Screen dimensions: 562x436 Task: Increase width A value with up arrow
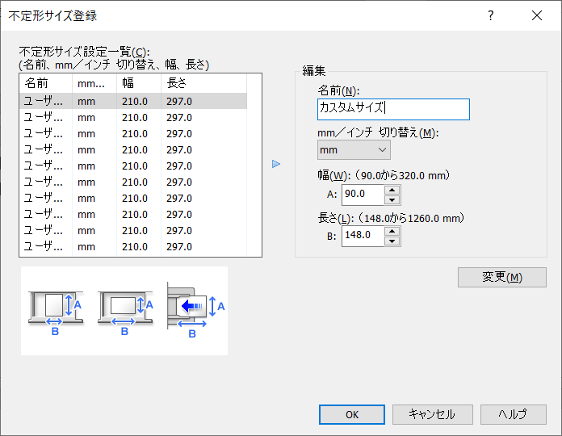[x=392, y=190]
